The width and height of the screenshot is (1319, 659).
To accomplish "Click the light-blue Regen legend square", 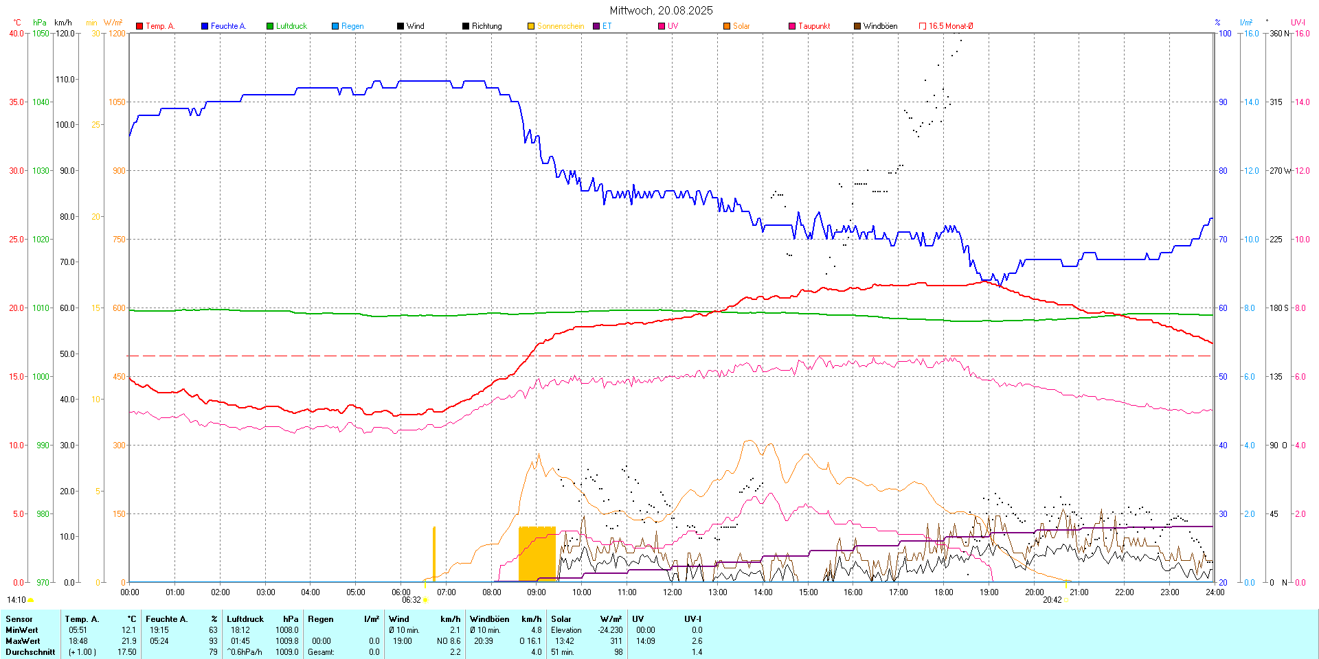I will click(335, 26).
